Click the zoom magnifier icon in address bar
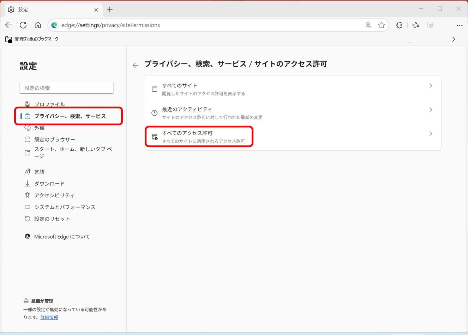The height and width of the screenshot is (335, 468). [368, 25]
